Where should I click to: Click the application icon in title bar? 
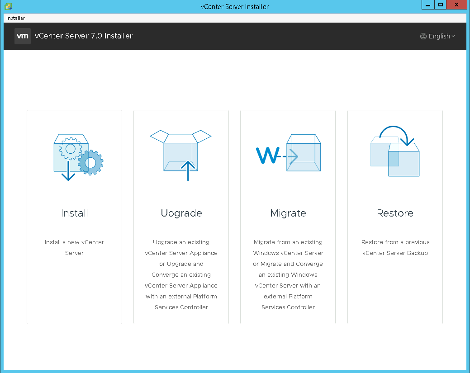pos(8,6)
